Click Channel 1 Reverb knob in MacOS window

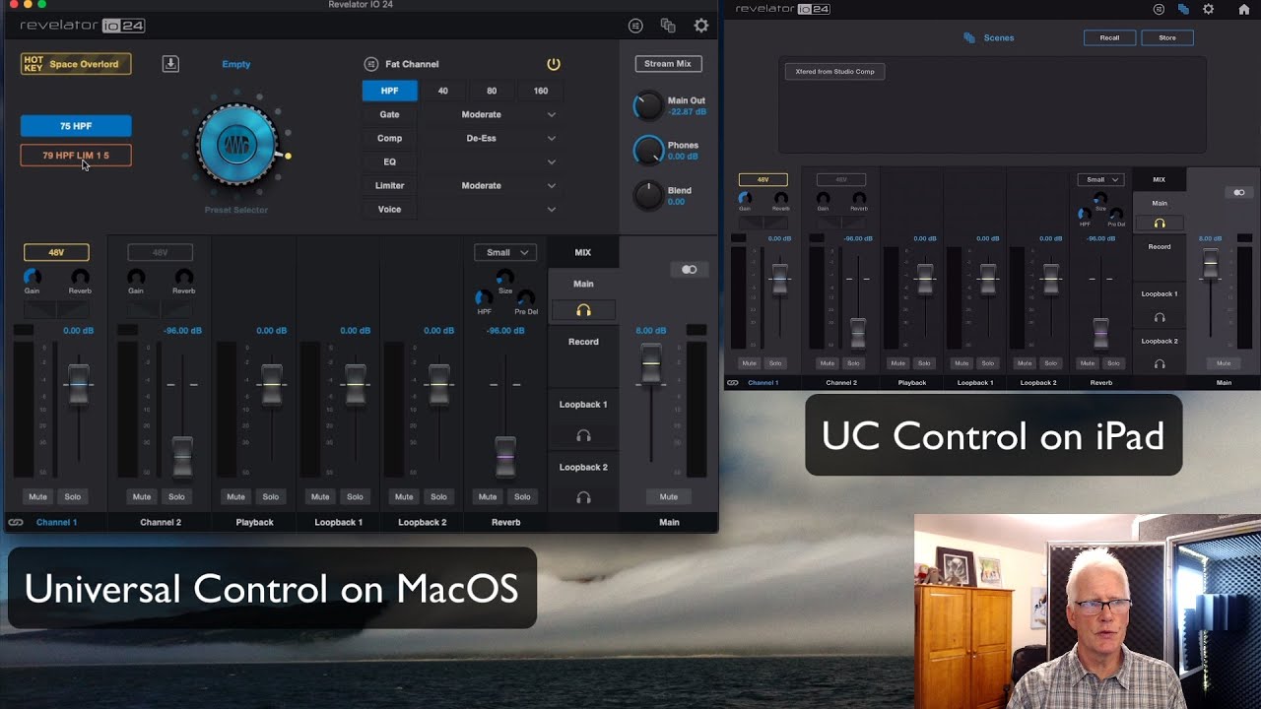point(80,277)
